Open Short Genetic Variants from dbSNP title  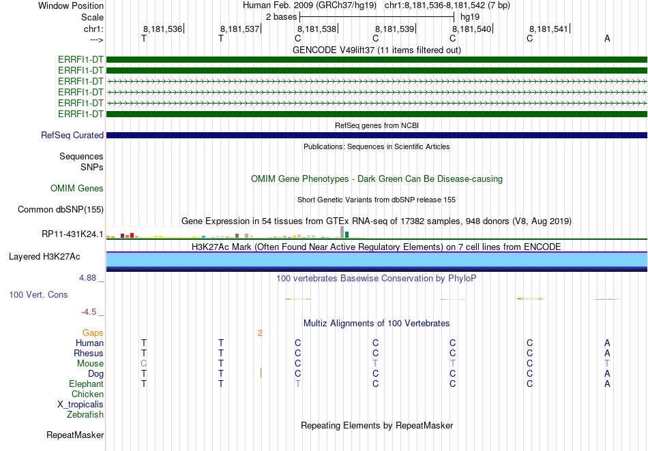click(377, 200)
